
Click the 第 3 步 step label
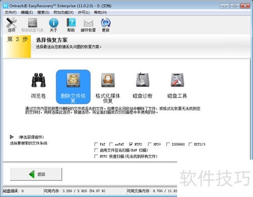click(17, 39)
